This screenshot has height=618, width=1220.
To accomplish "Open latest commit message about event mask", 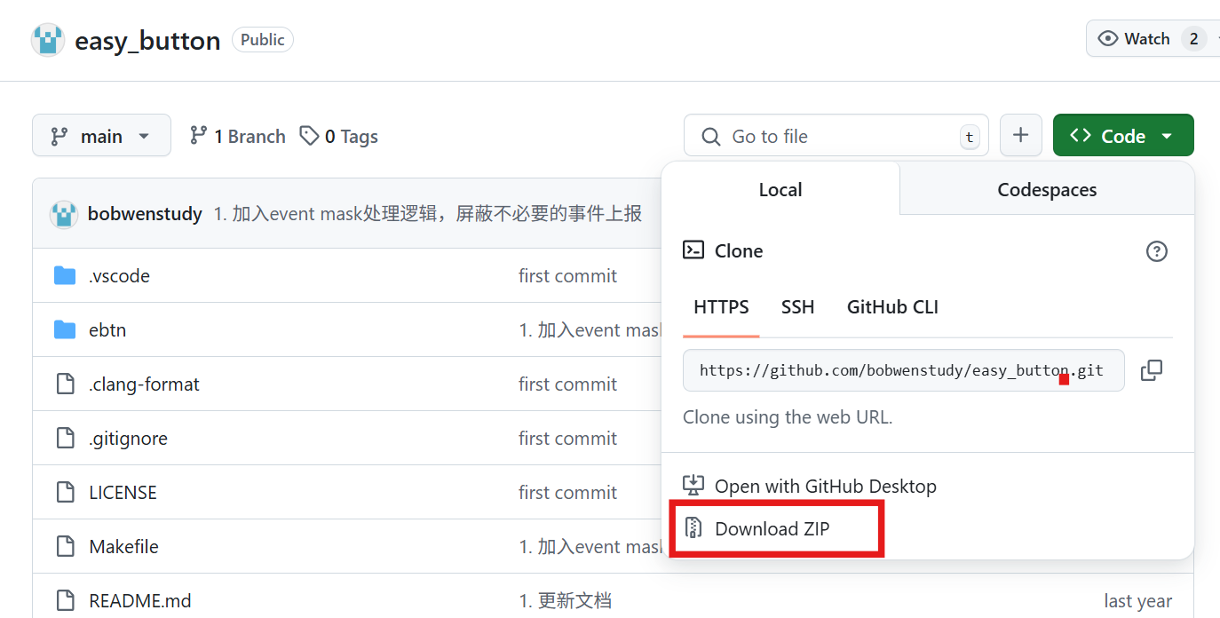I will (427, 214).
